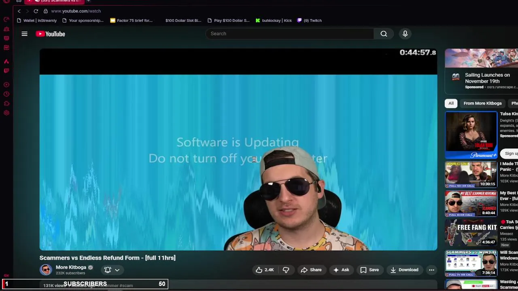518x291 pixels.
Task: Open the Factor 75 brief bookmark
Action: (132, 21)
